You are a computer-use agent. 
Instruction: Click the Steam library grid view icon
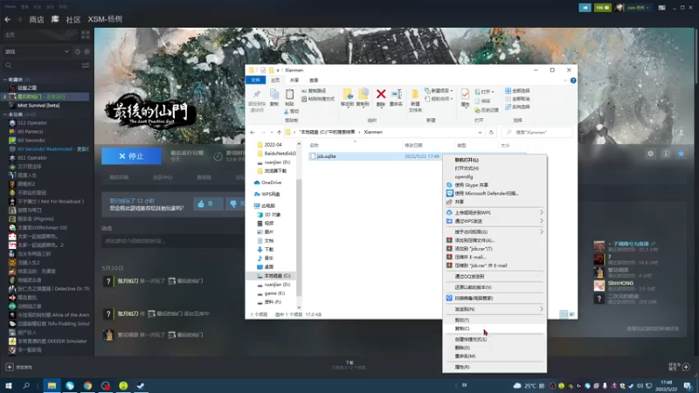point(86,35)
